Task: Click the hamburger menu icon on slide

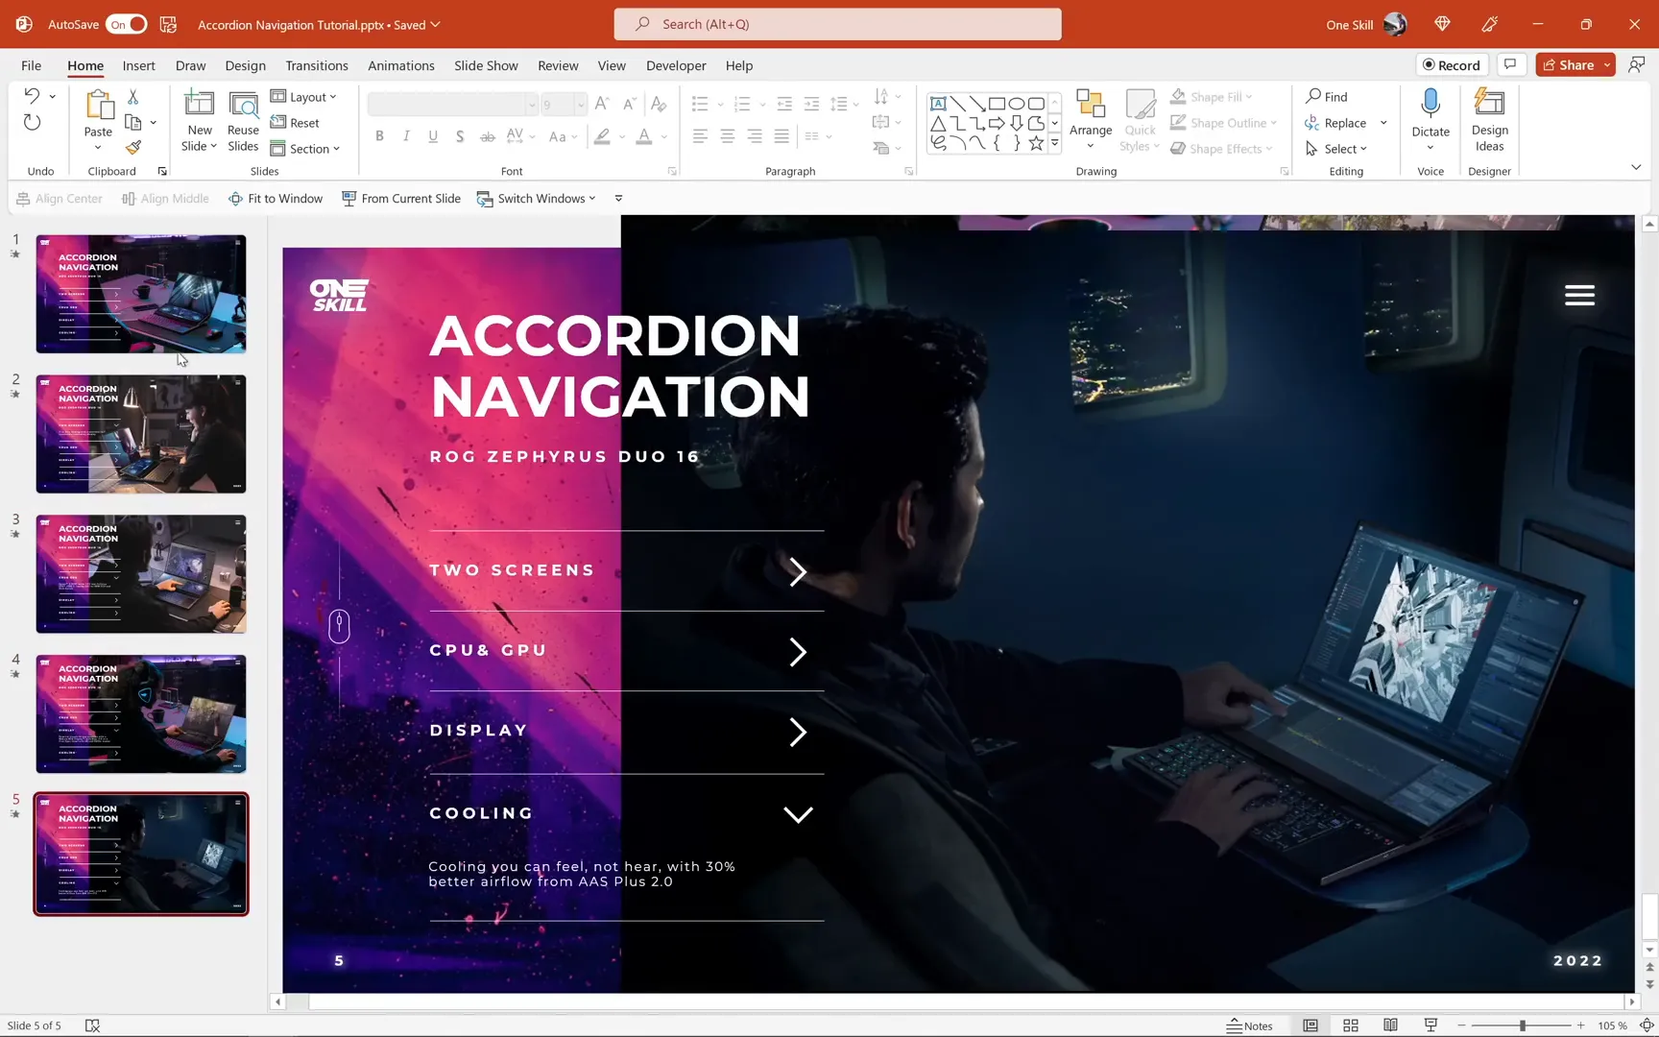Action: (1579, 295)
